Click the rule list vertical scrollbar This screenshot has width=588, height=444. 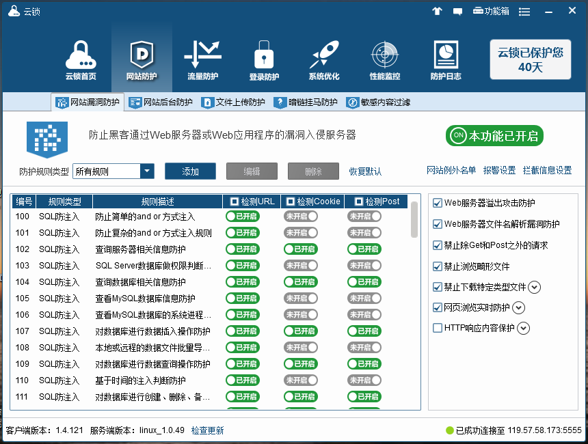[x=414, y=220]
